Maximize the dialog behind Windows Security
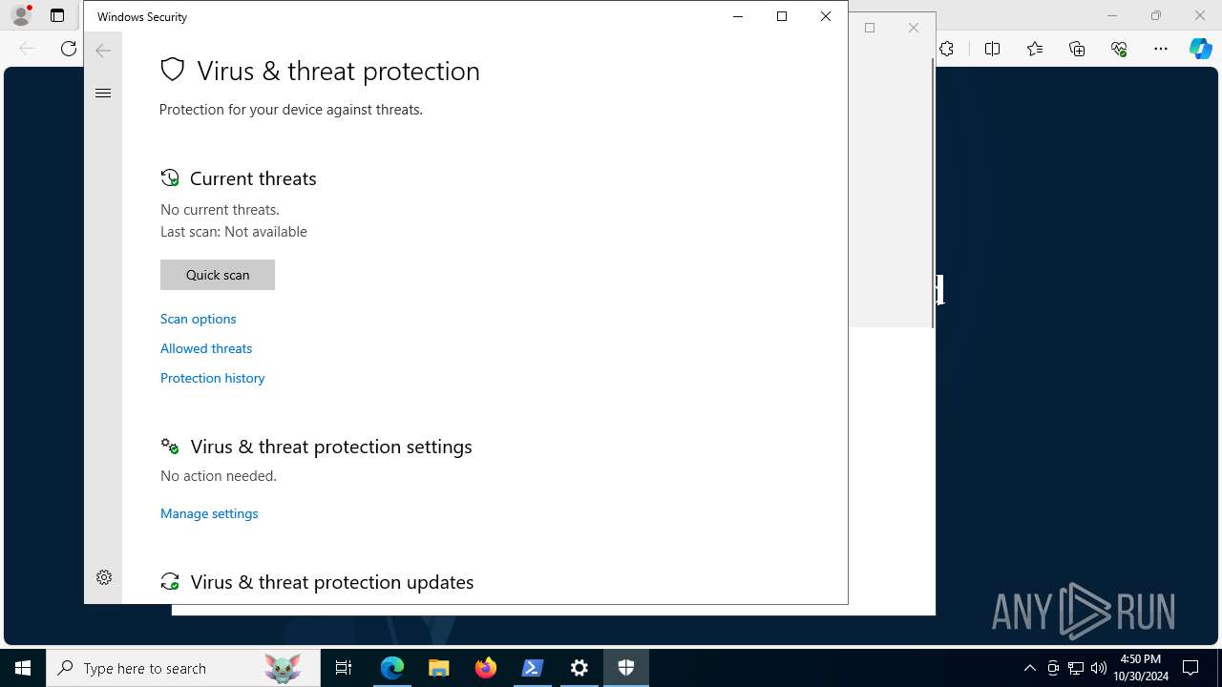This screenshot has height=687, width=1222. 870,28
